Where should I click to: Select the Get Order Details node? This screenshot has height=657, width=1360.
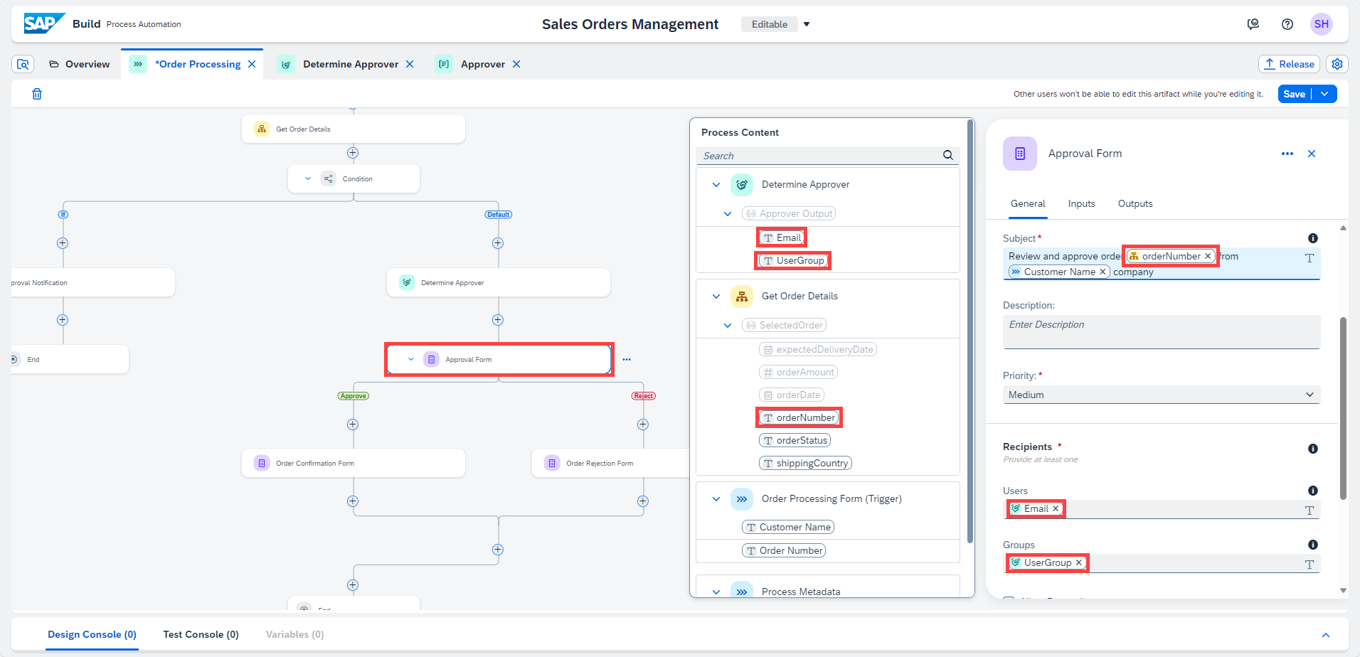coord(353,129)
